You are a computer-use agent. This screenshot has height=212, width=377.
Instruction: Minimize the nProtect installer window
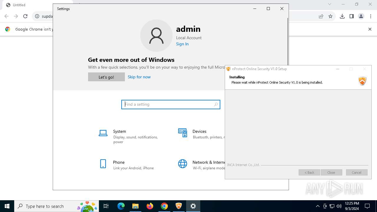click(338, 69)
